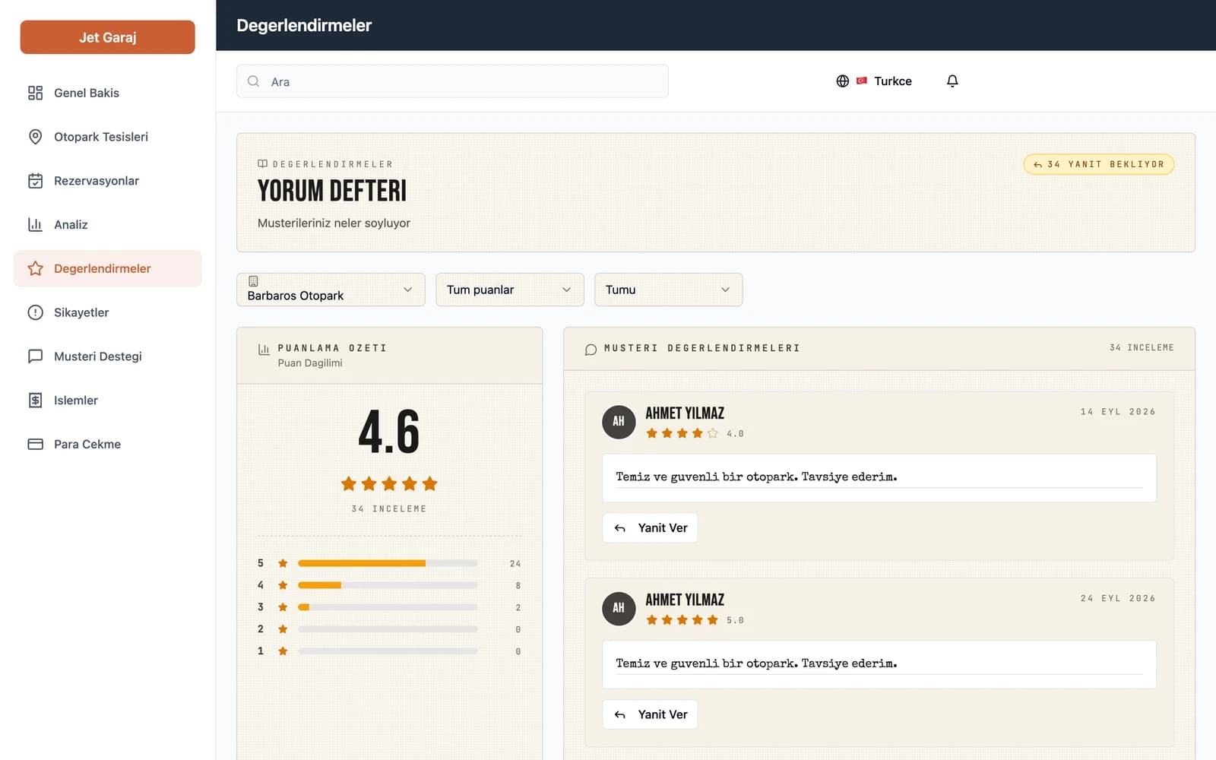Image resolution: width=1216 pixels, height=760 pixels.
Task: Click Yanit Ver on the 14 Eyl 2026 review
Action: [650, 528]
